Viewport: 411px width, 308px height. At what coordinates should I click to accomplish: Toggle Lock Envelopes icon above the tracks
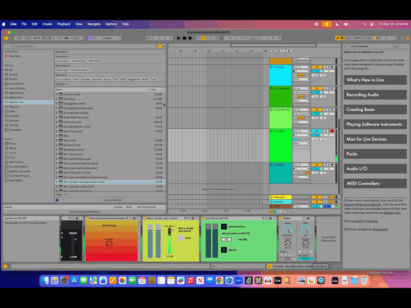pos(289,51)
